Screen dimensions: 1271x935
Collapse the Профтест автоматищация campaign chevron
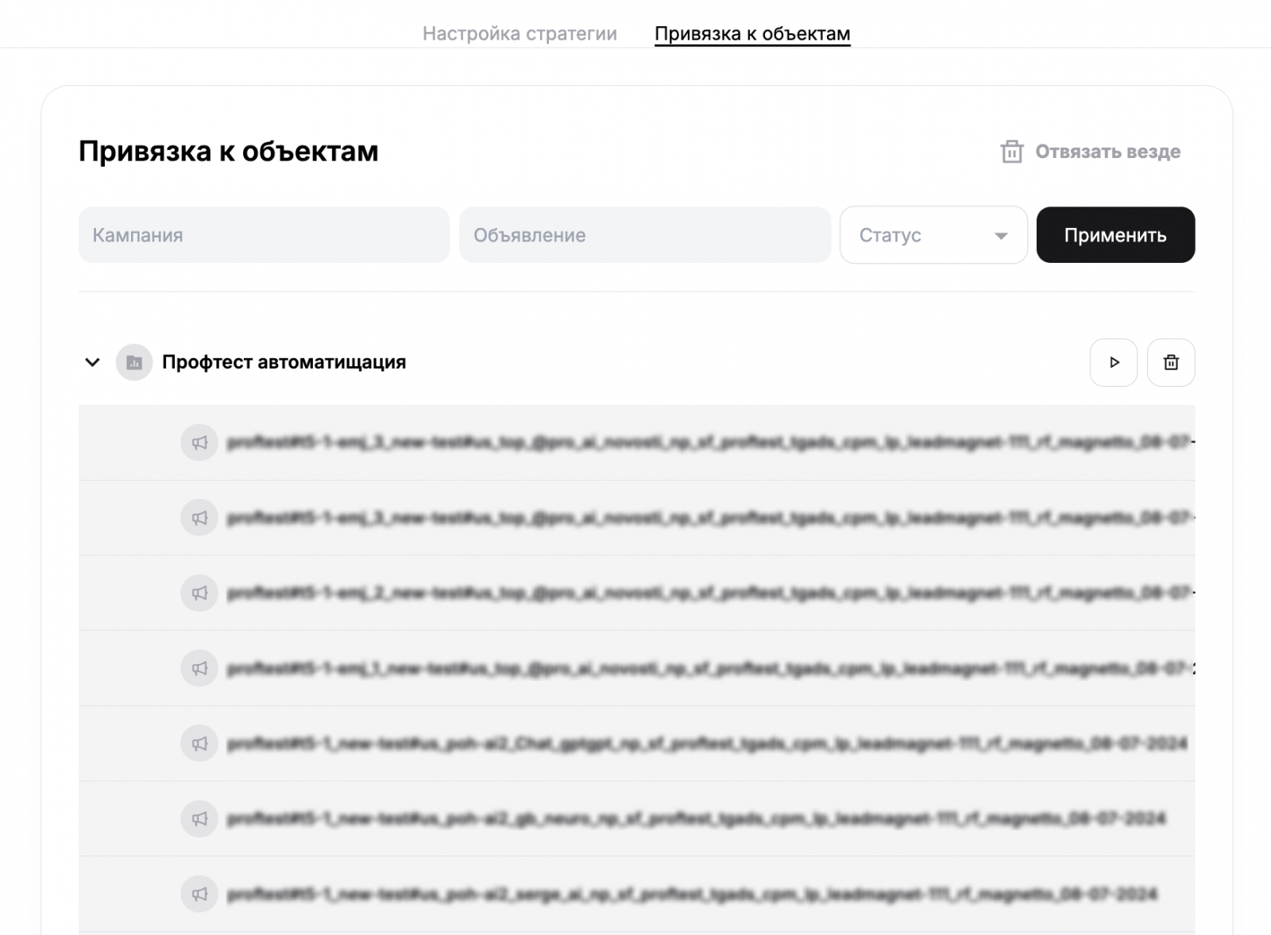coord(92,362)
